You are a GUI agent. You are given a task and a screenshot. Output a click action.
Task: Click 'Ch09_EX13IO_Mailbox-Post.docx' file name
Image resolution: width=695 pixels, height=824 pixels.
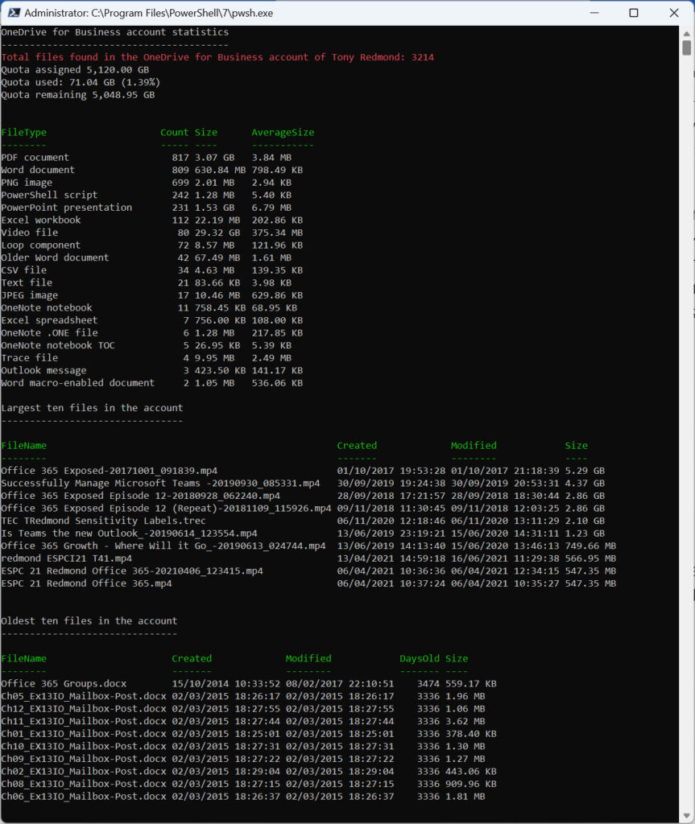pyautogui.click(x=84, y=759)
